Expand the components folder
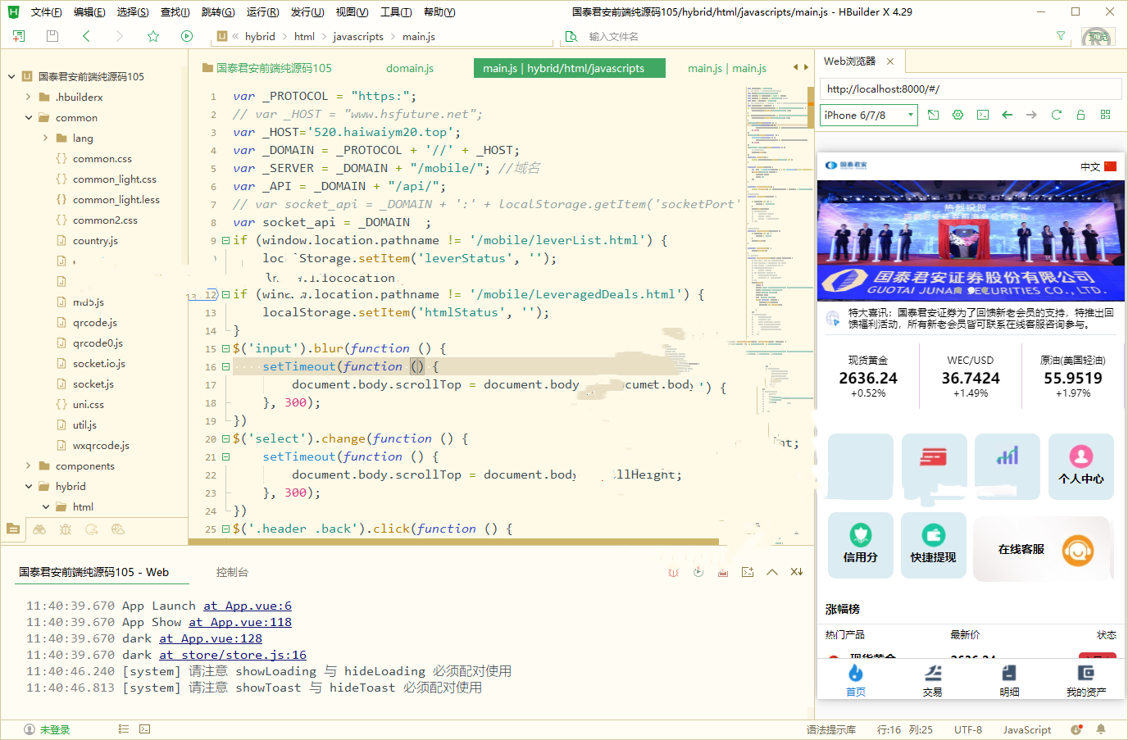Screen dimensions: 1128x740 [x=29, y=465]
